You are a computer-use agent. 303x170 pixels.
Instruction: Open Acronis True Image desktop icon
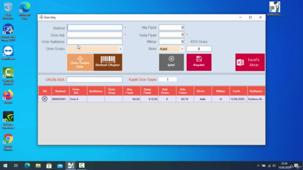coord(8,33)
